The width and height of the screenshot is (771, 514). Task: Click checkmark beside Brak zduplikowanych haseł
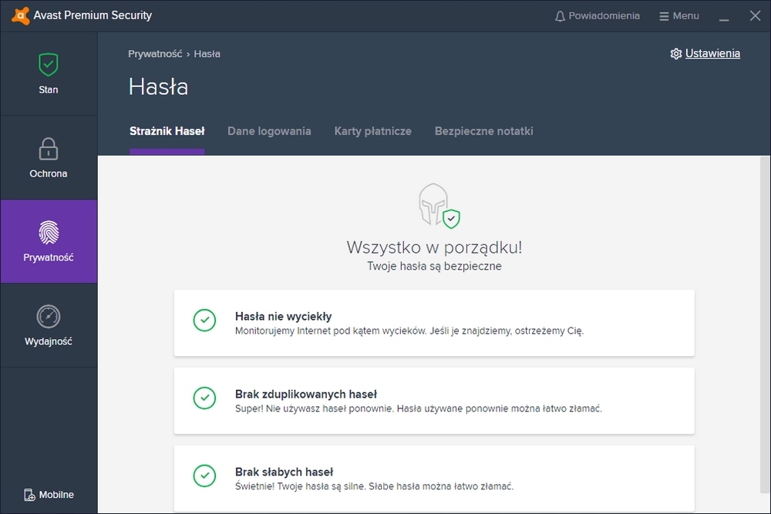pos(204,398)
